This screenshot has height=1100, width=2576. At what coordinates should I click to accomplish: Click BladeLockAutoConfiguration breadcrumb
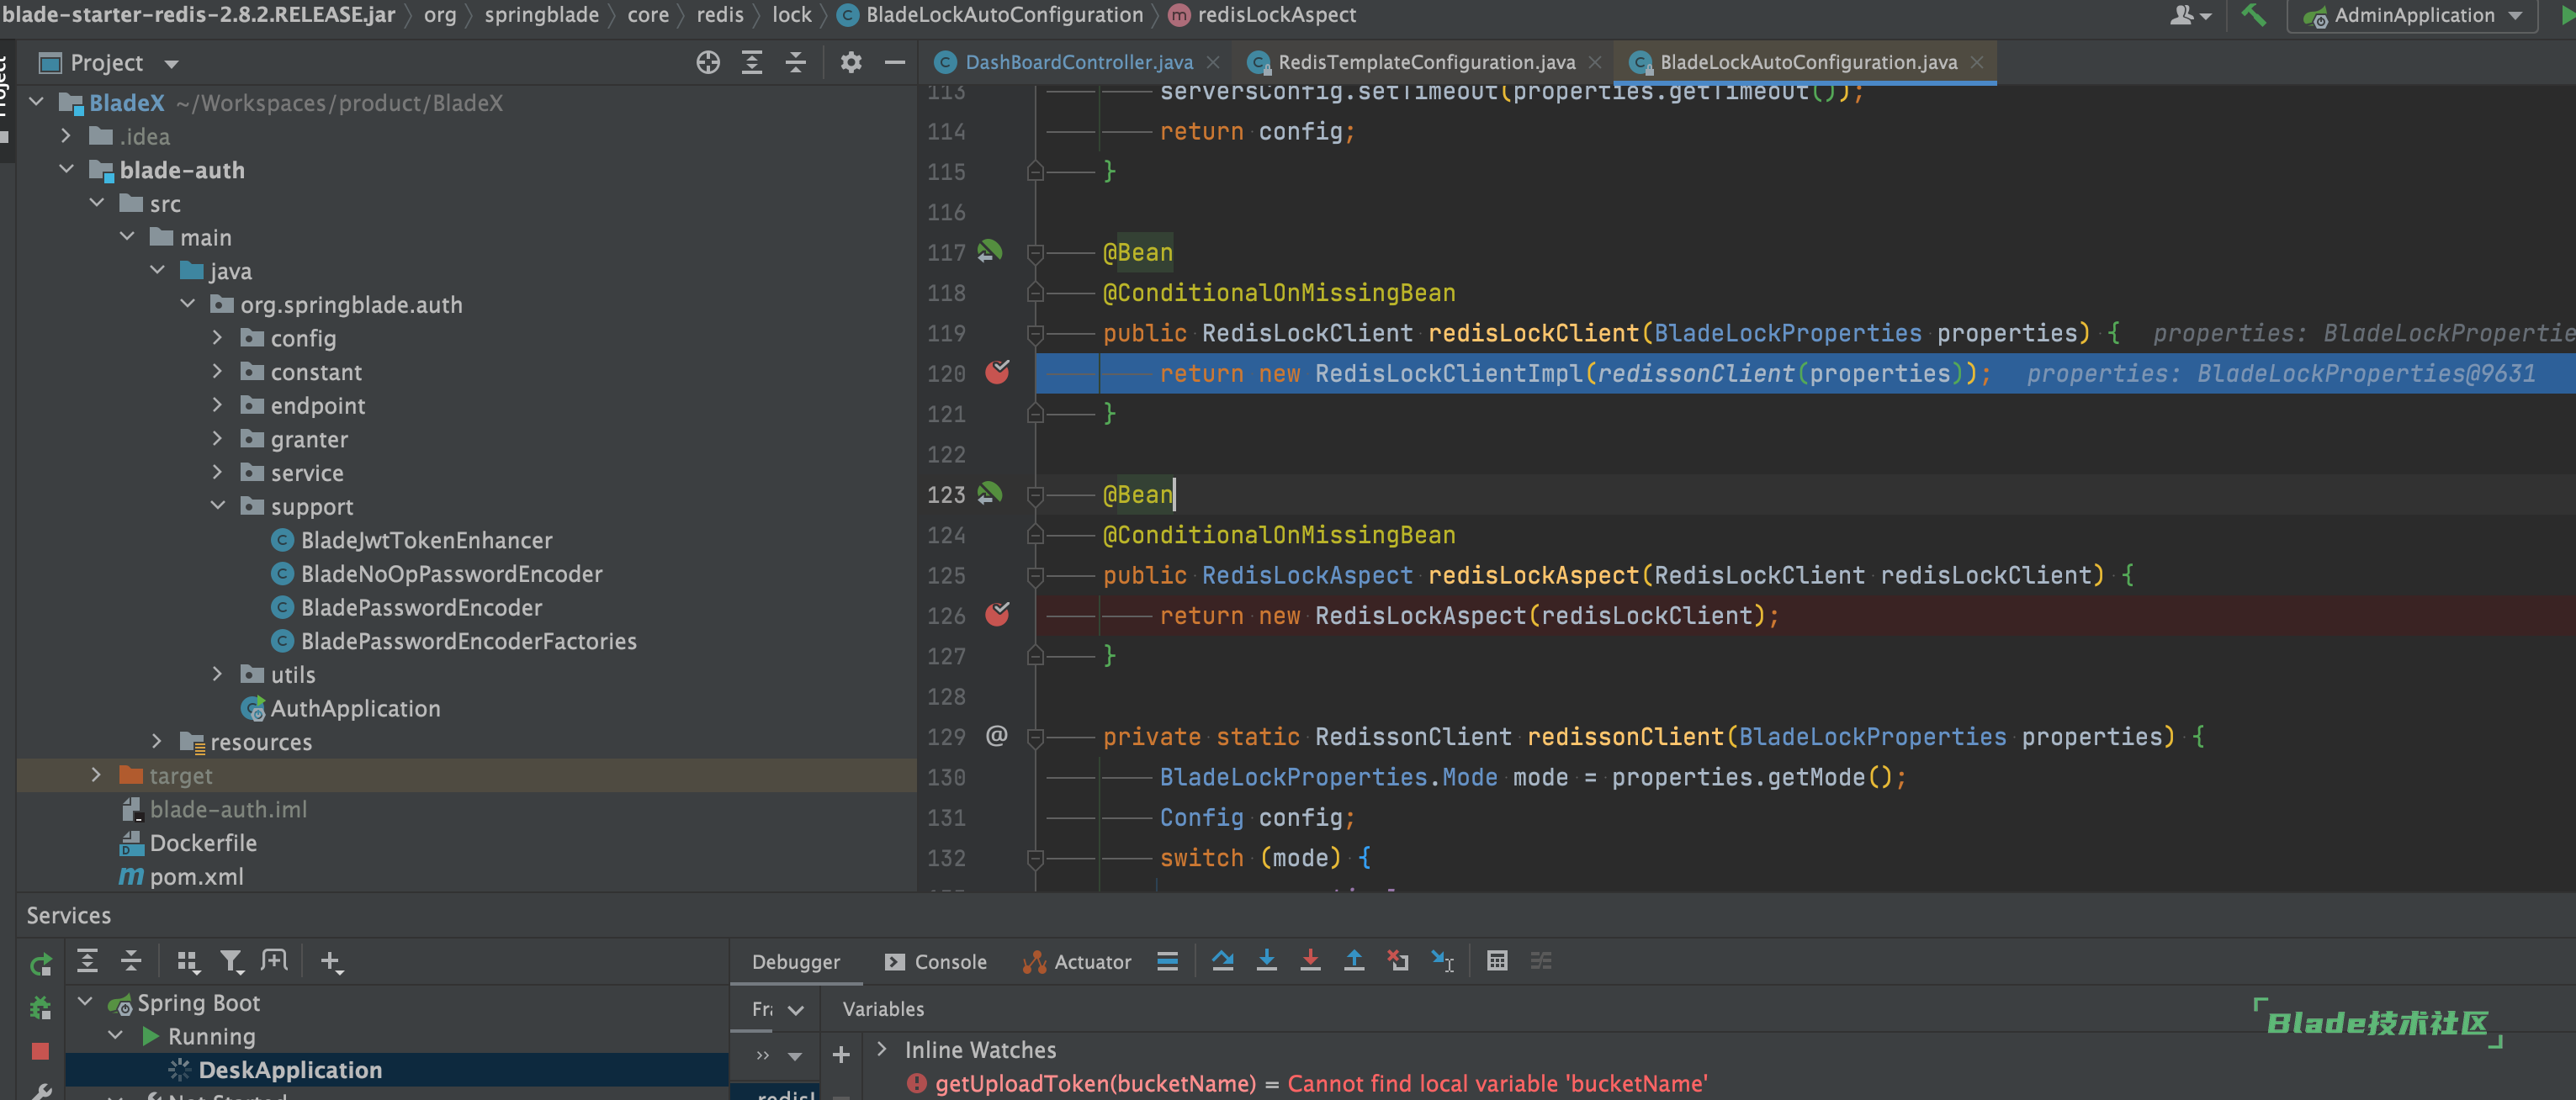[1004, 15]
